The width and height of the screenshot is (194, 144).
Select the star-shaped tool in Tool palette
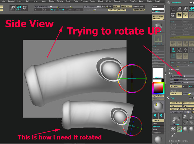tap(173, 129)
